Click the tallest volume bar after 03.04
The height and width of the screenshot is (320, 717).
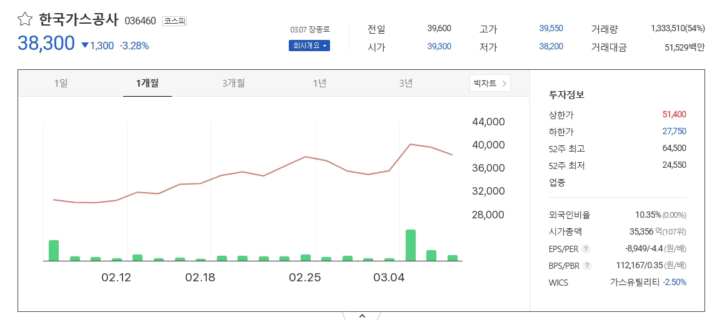(411, 245)
